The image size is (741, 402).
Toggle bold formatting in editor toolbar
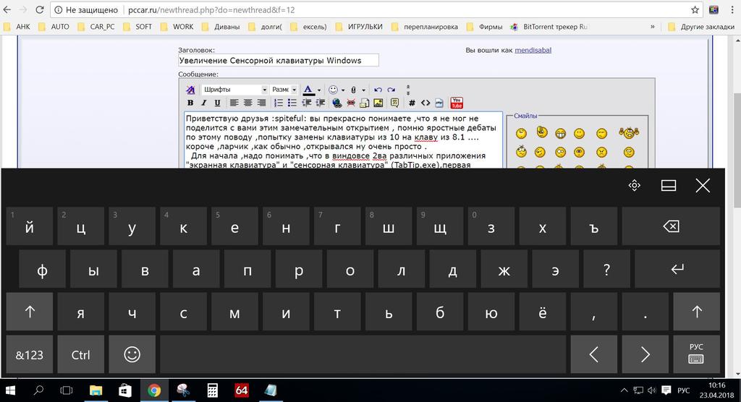pyautogui.click(x=190, y=103)
